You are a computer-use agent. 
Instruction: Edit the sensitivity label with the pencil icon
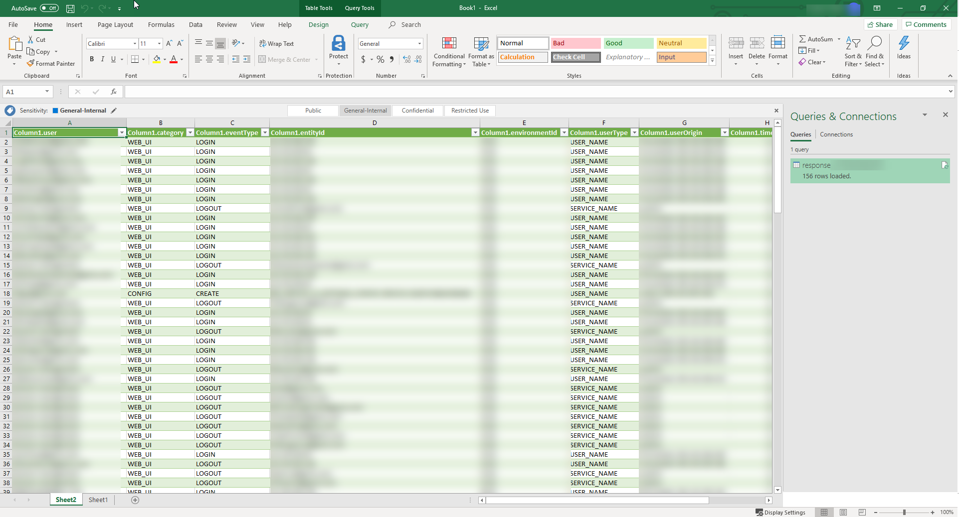pos(114,111)
